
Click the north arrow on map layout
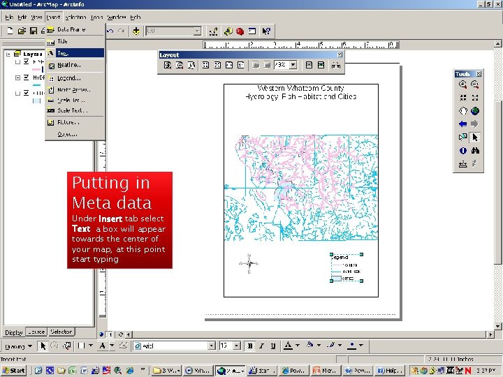(x=249, y=263)
